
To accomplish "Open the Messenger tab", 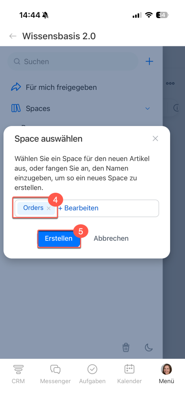I will (x=55, y=374).
